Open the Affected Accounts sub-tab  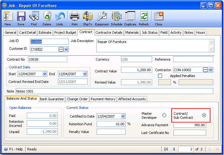(132, 99)
